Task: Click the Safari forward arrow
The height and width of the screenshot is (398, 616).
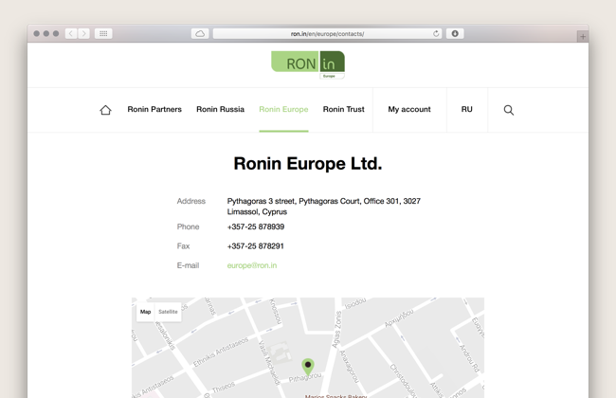Action: 84,33
